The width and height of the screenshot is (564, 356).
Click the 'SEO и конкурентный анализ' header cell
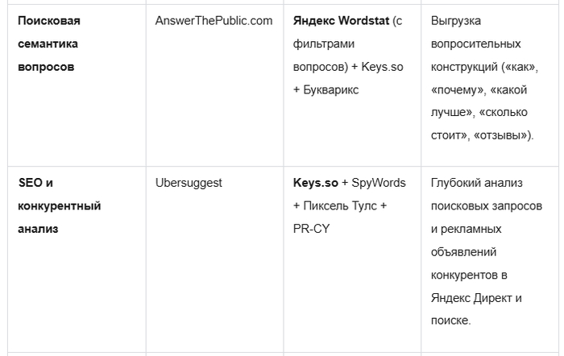[60, 205]
